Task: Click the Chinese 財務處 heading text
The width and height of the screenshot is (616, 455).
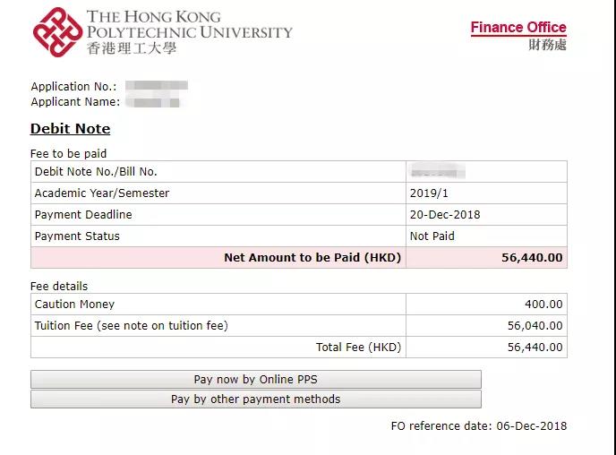Action: tap(547, 45)
